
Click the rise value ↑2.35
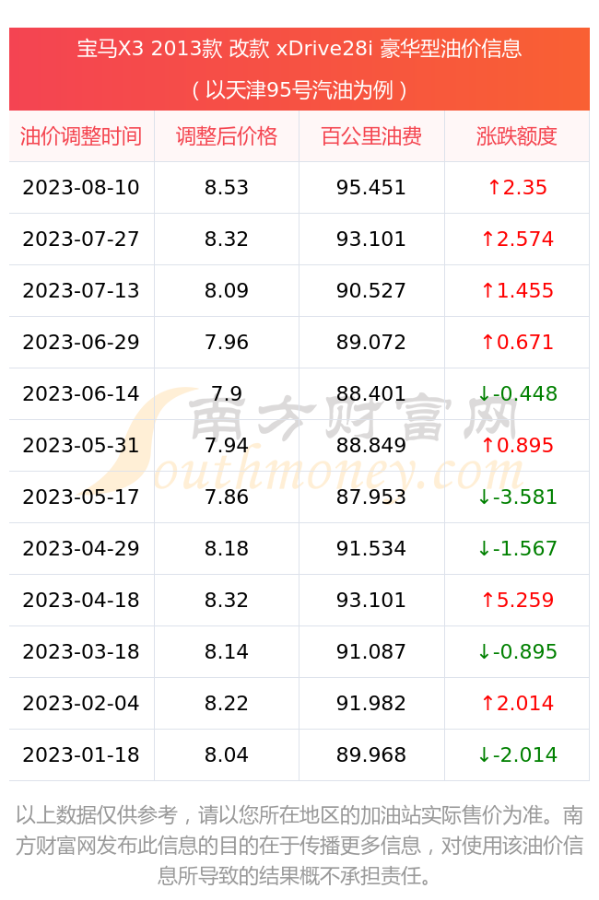tap(517, 188)
